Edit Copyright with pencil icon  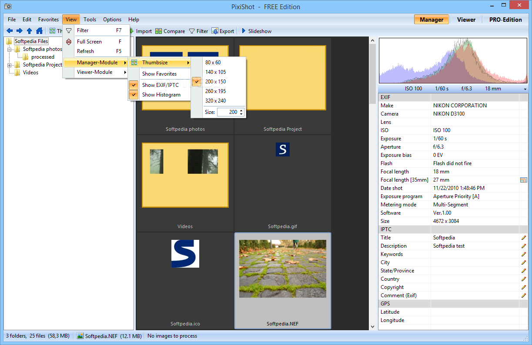[x=523, y=287]
